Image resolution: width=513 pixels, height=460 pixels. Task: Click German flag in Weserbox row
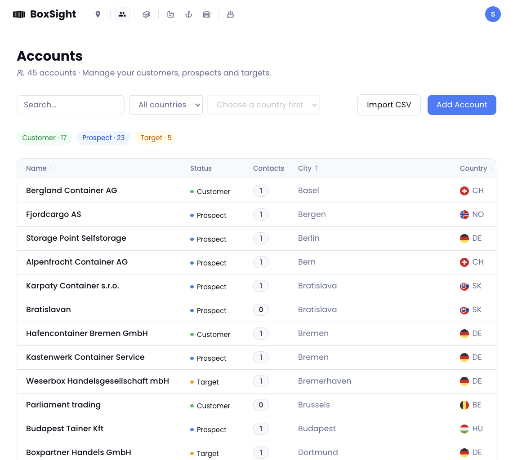464,381
